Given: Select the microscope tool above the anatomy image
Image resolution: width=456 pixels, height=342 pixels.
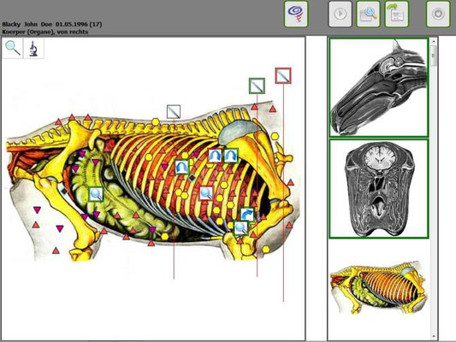Looking at the screenshot, I should pyautogui.click(x=33, y=49).
